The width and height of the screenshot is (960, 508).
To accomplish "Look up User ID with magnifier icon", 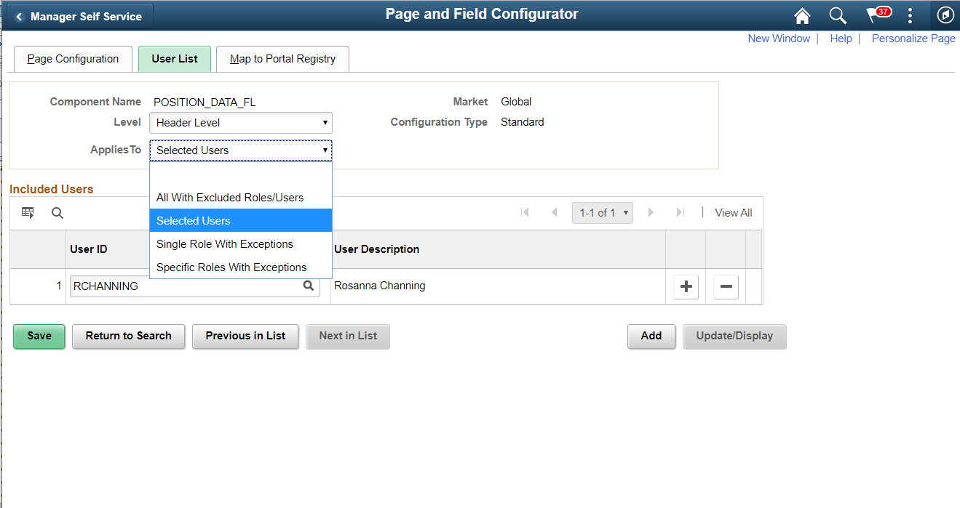I will point(309,286).
